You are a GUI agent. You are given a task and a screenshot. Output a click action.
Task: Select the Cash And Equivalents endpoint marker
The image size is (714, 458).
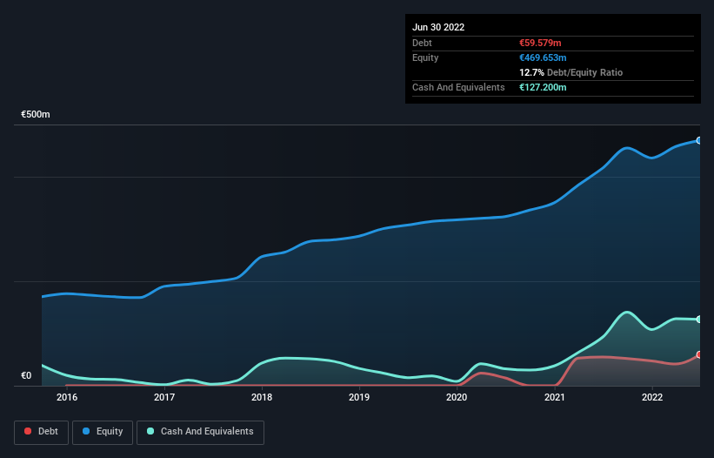pos(699,320)
